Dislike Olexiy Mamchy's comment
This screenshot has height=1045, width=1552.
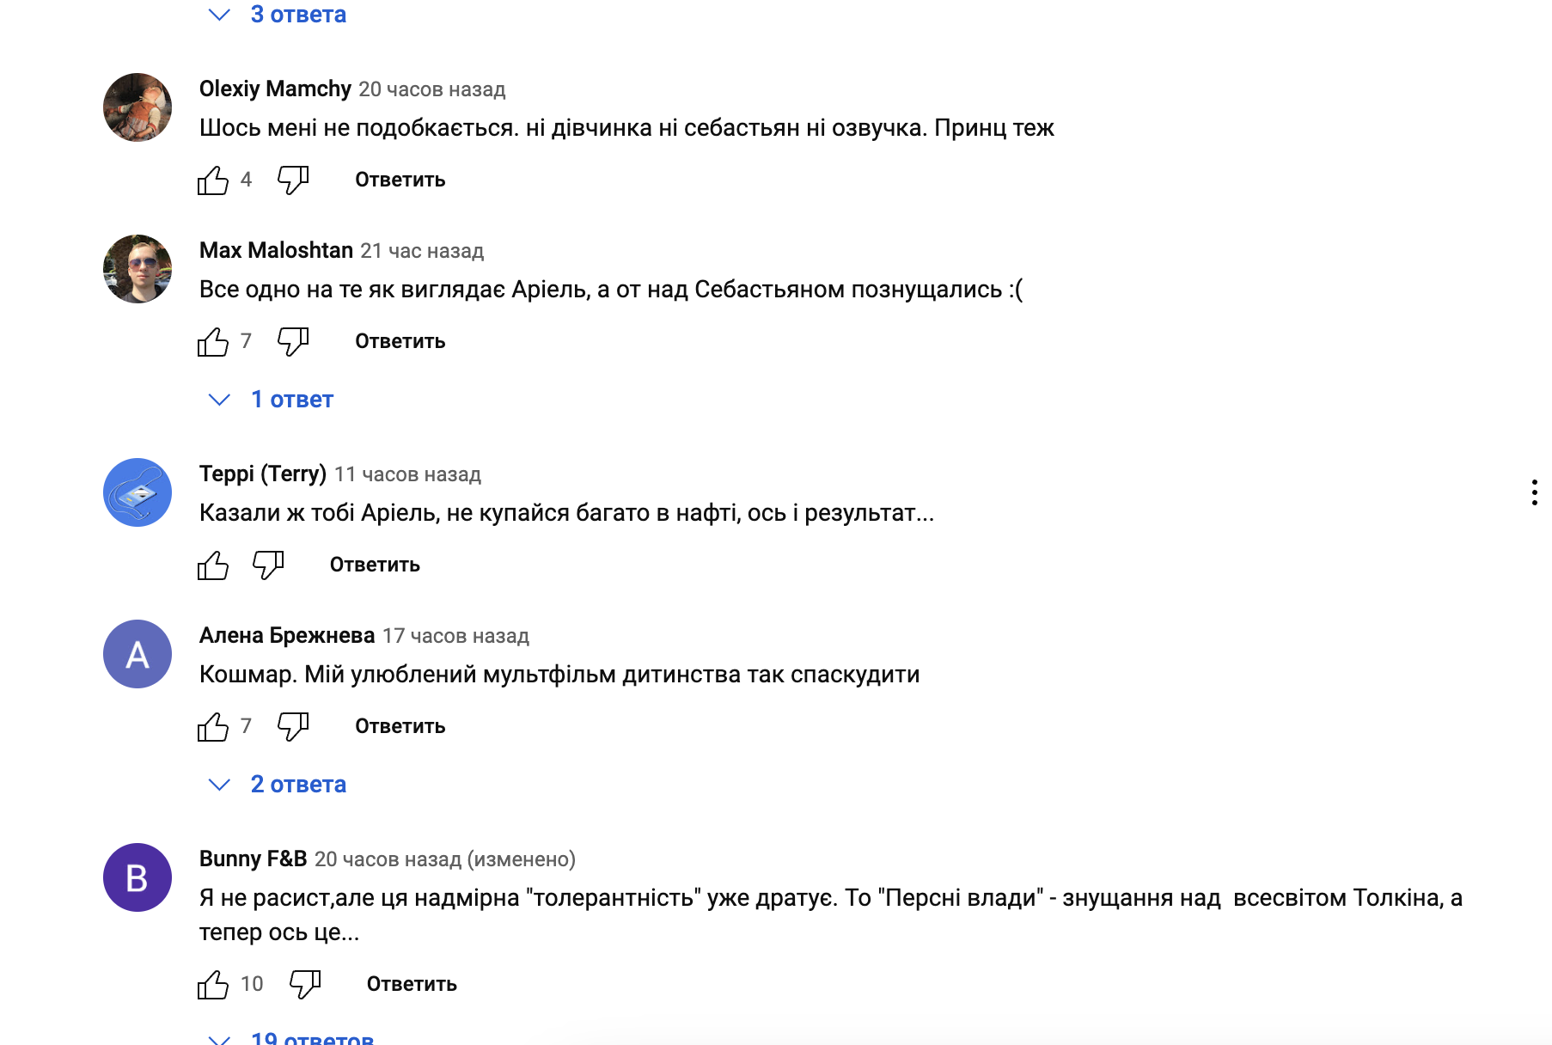[293, 180]
